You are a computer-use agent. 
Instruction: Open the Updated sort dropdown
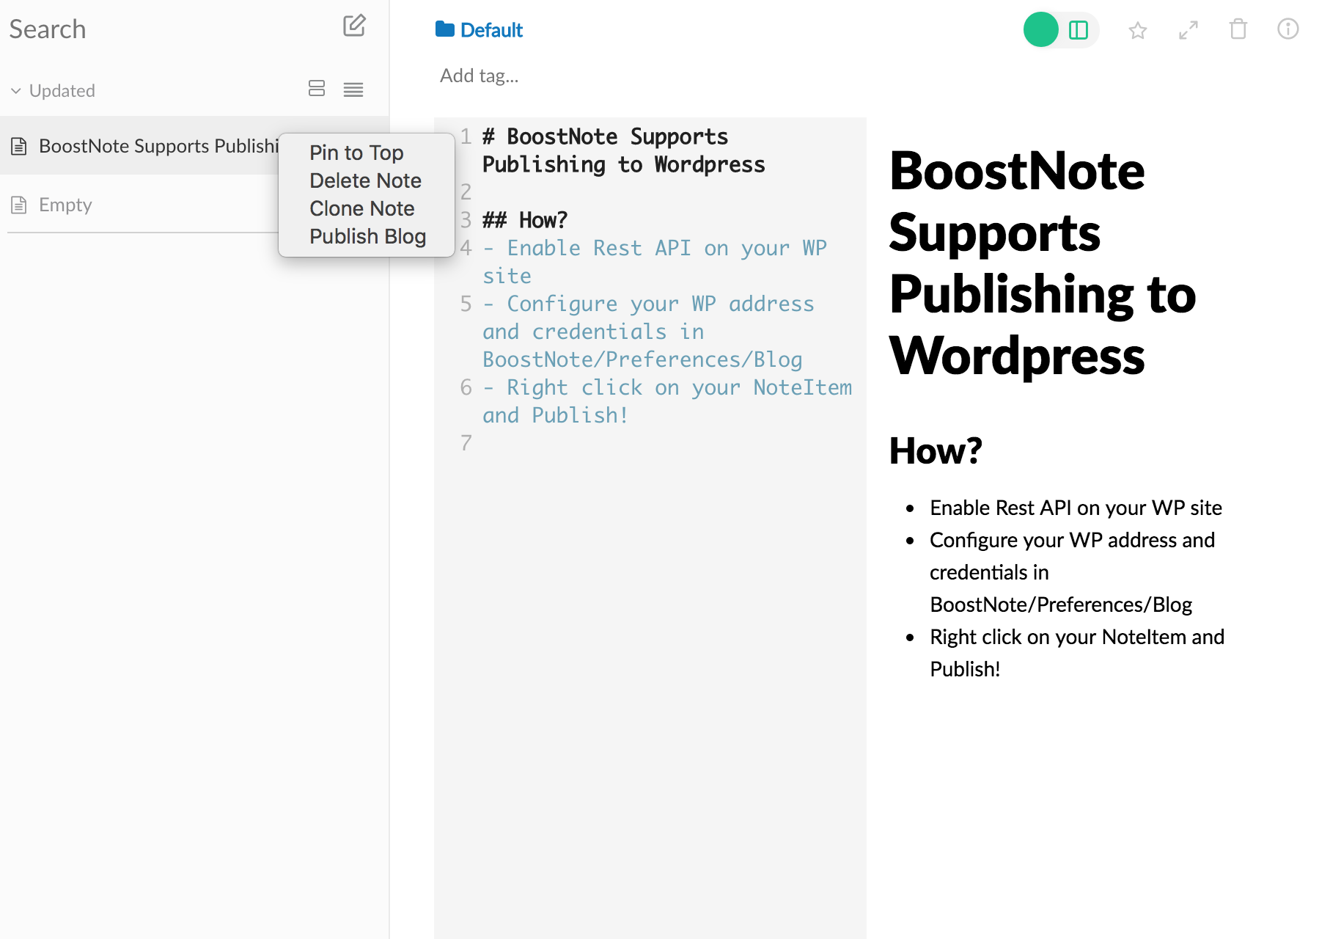[x=53, y=91]
